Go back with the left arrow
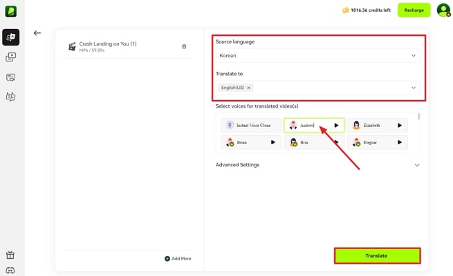 click(37, 33)
